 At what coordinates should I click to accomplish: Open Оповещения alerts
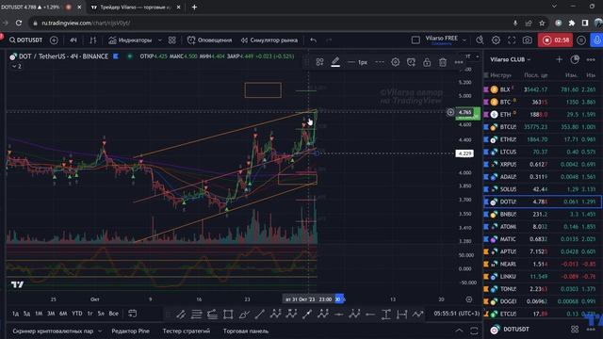[x=209, y=40]
